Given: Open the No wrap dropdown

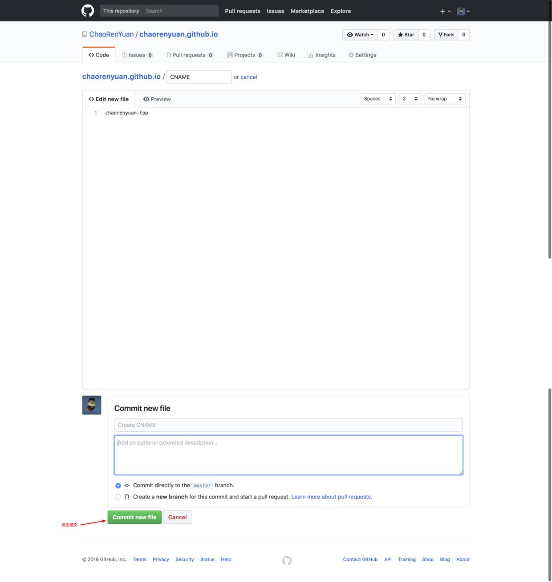Looking at the screenshot, I should click(444, 98).
